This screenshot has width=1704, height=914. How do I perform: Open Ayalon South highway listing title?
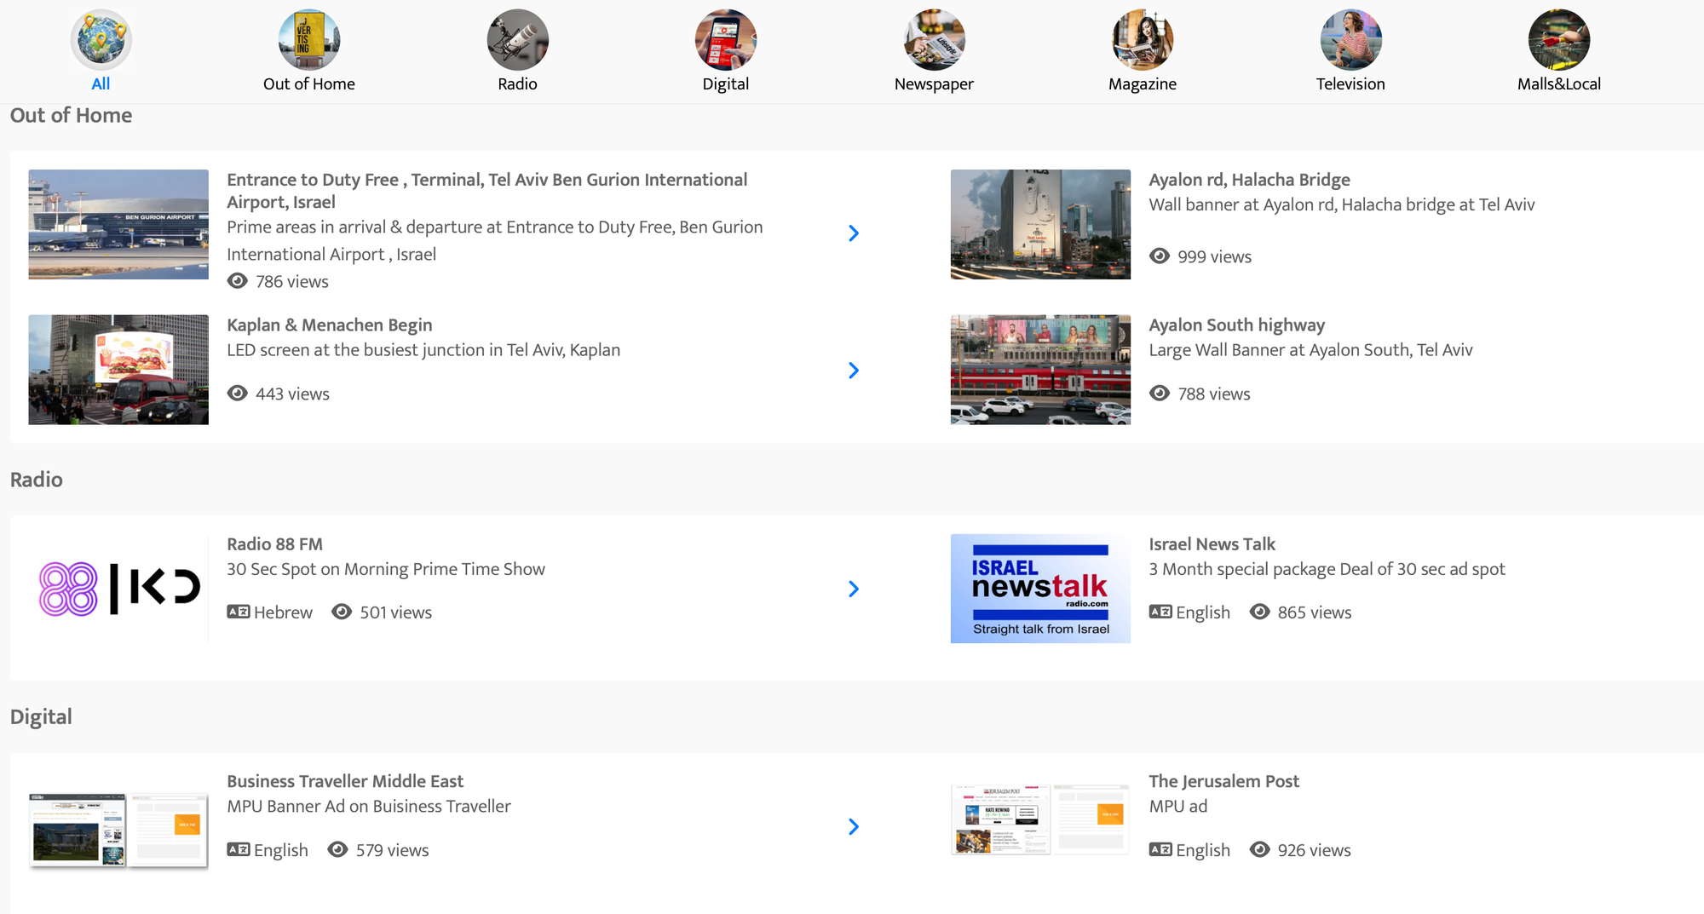1237,325
